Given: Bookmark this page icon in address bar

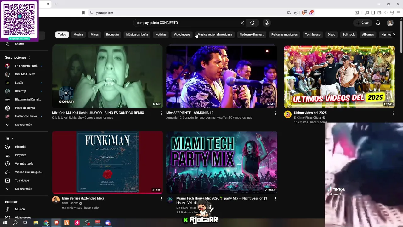Looking at the screenshot, I should point(83,13).
